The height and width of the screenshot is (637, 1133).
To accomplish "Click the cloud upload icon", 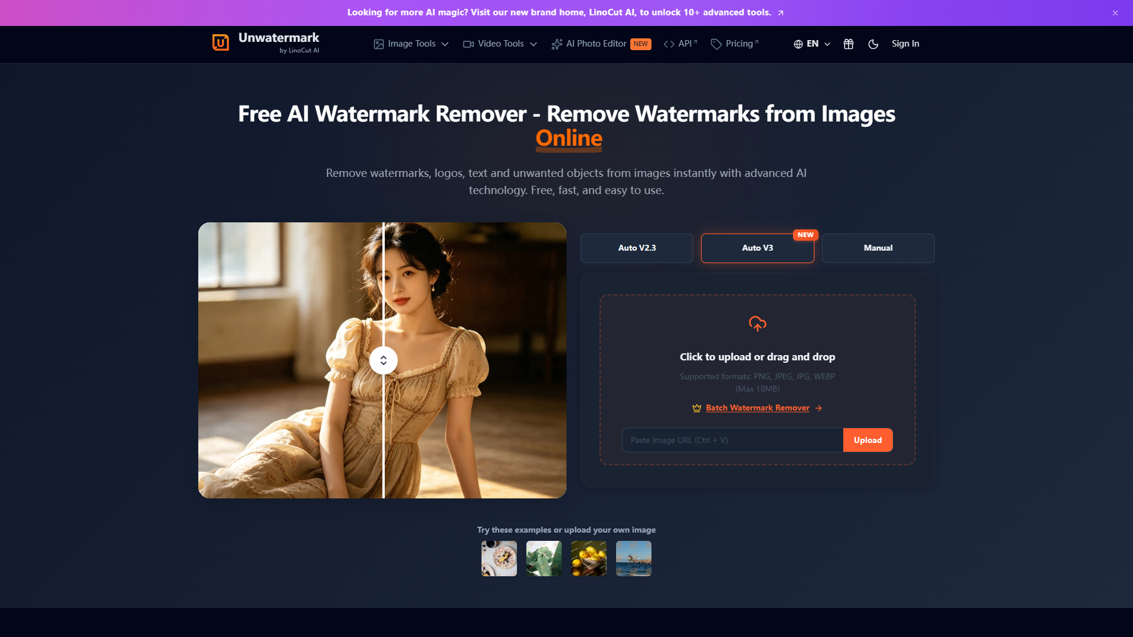I will [x=758, y=323].
